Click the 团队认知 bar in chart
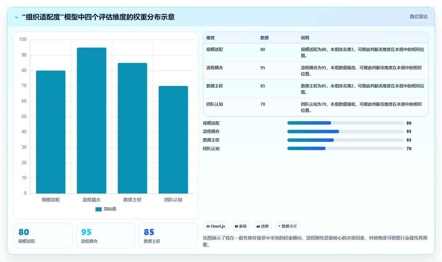 [x=173, y=140]
